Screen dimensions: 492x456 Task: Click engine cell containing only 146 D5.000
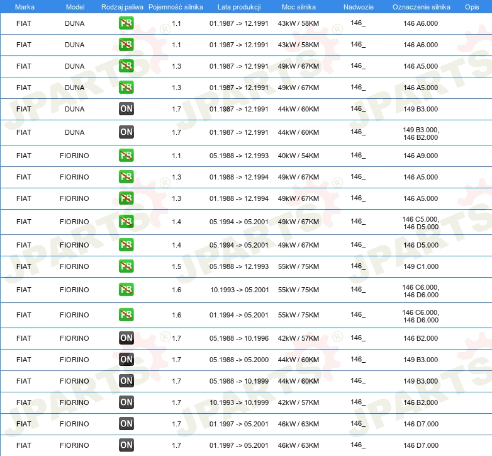(x=421, y=245)
